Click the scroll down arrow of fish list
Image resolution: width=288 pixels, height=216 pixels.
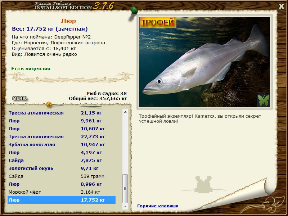tap(125, 206)
